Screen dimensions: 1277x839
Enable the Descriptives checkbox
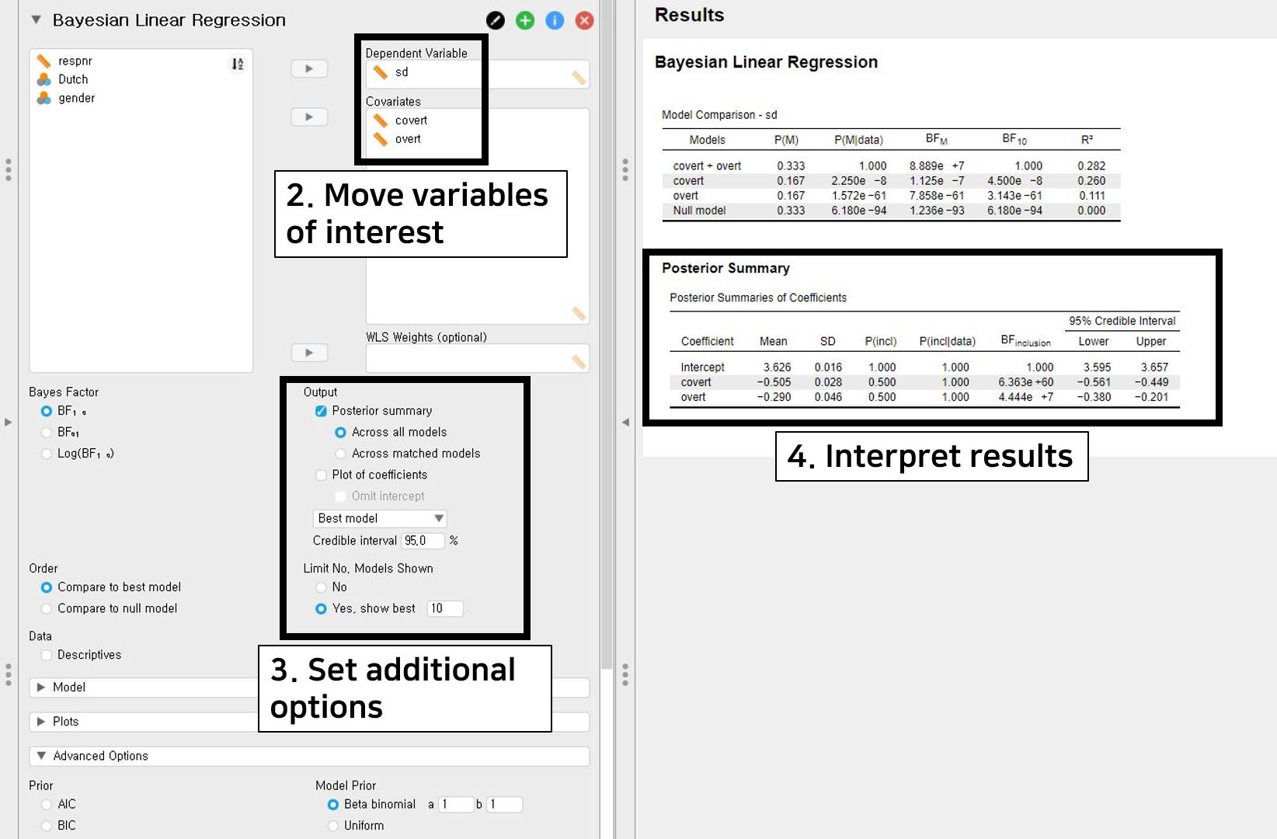click(x=47, y=655)
